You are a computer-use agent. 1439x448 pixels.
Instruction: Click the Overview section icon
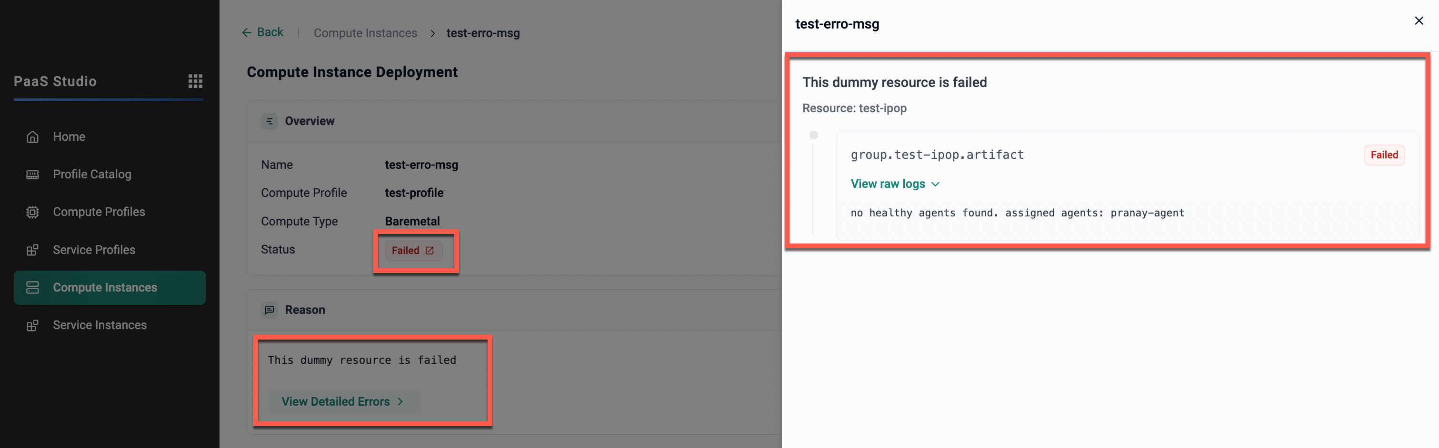coord(269,121)
